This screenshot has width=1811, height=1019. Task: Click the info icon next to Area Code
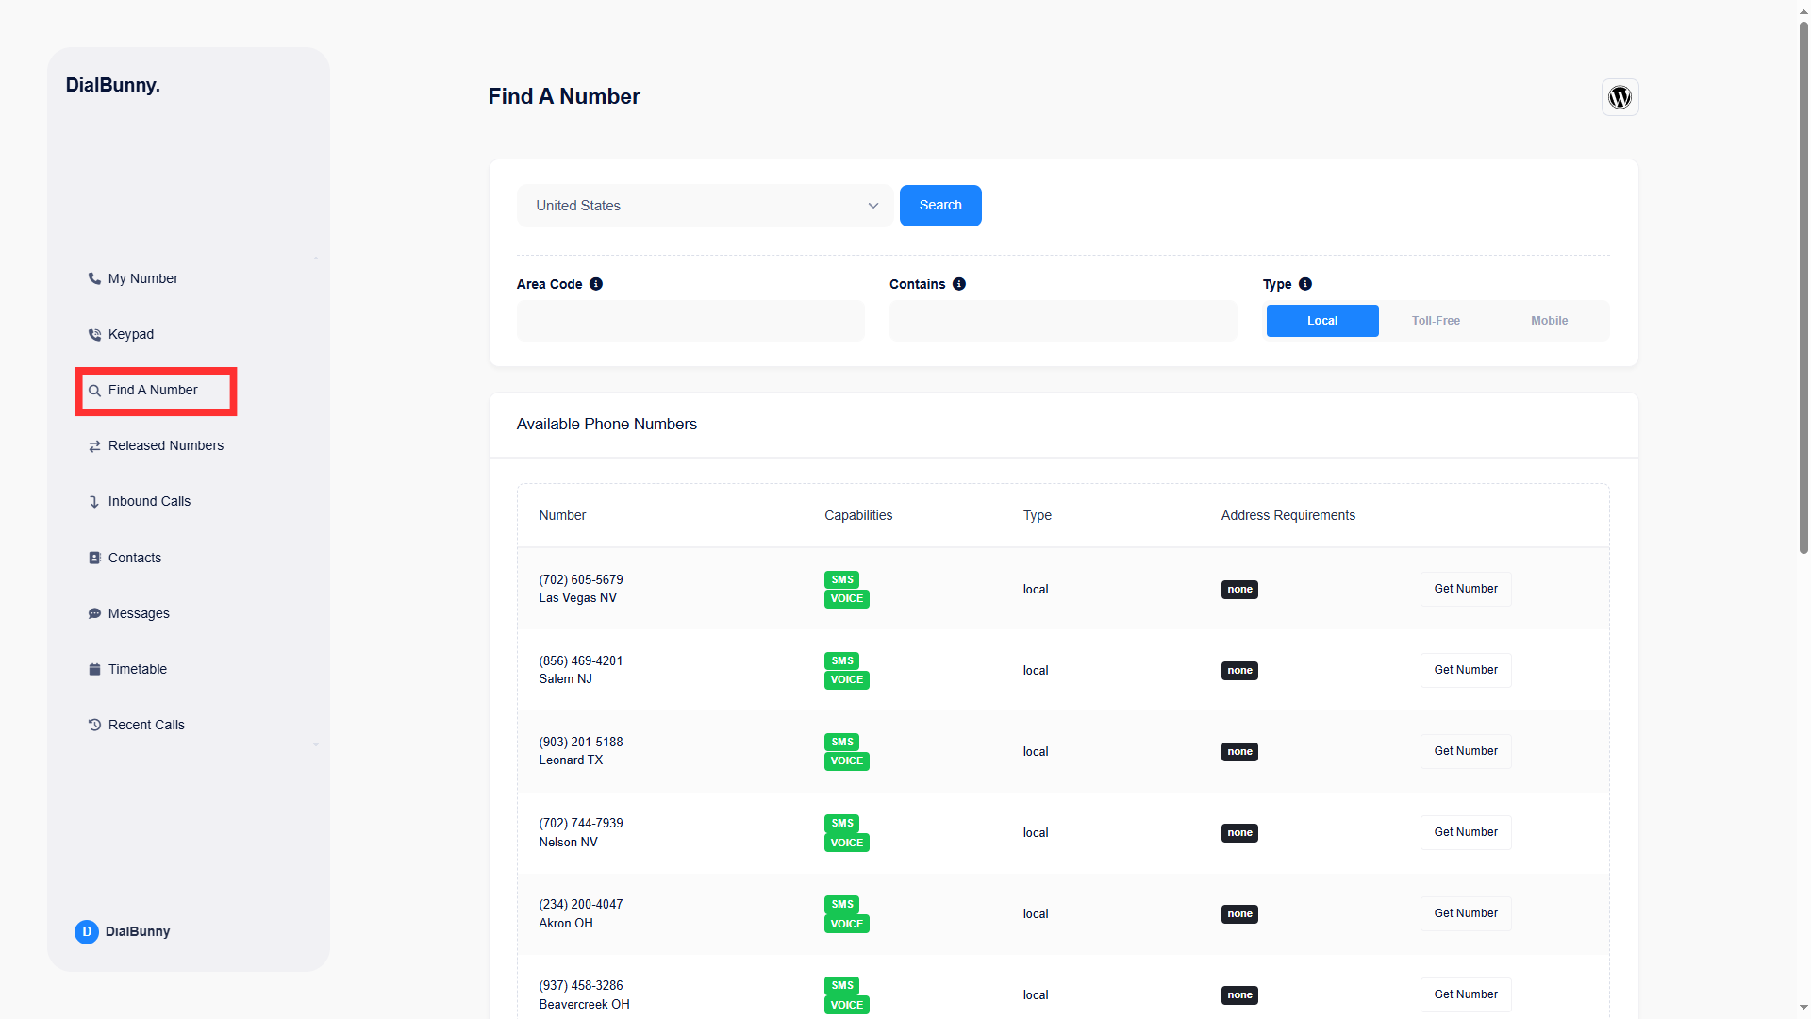(595, 284)
